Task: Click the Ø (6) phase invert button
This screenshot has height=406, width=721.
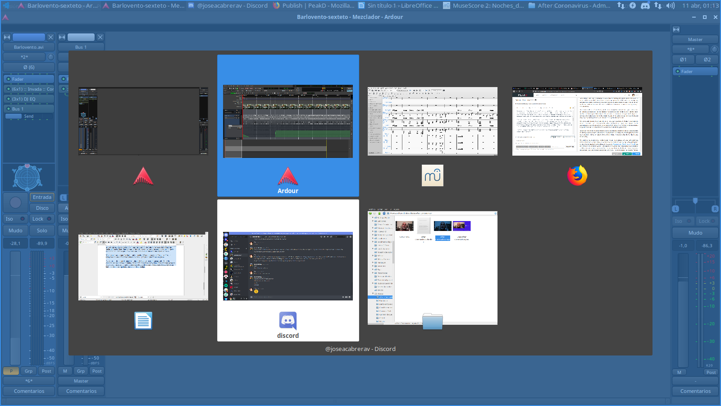Action: pos(29,67)
